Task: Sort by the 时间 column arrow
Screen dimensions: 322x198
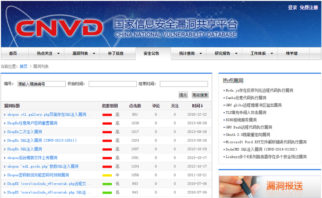Action: tap(202, 106)
